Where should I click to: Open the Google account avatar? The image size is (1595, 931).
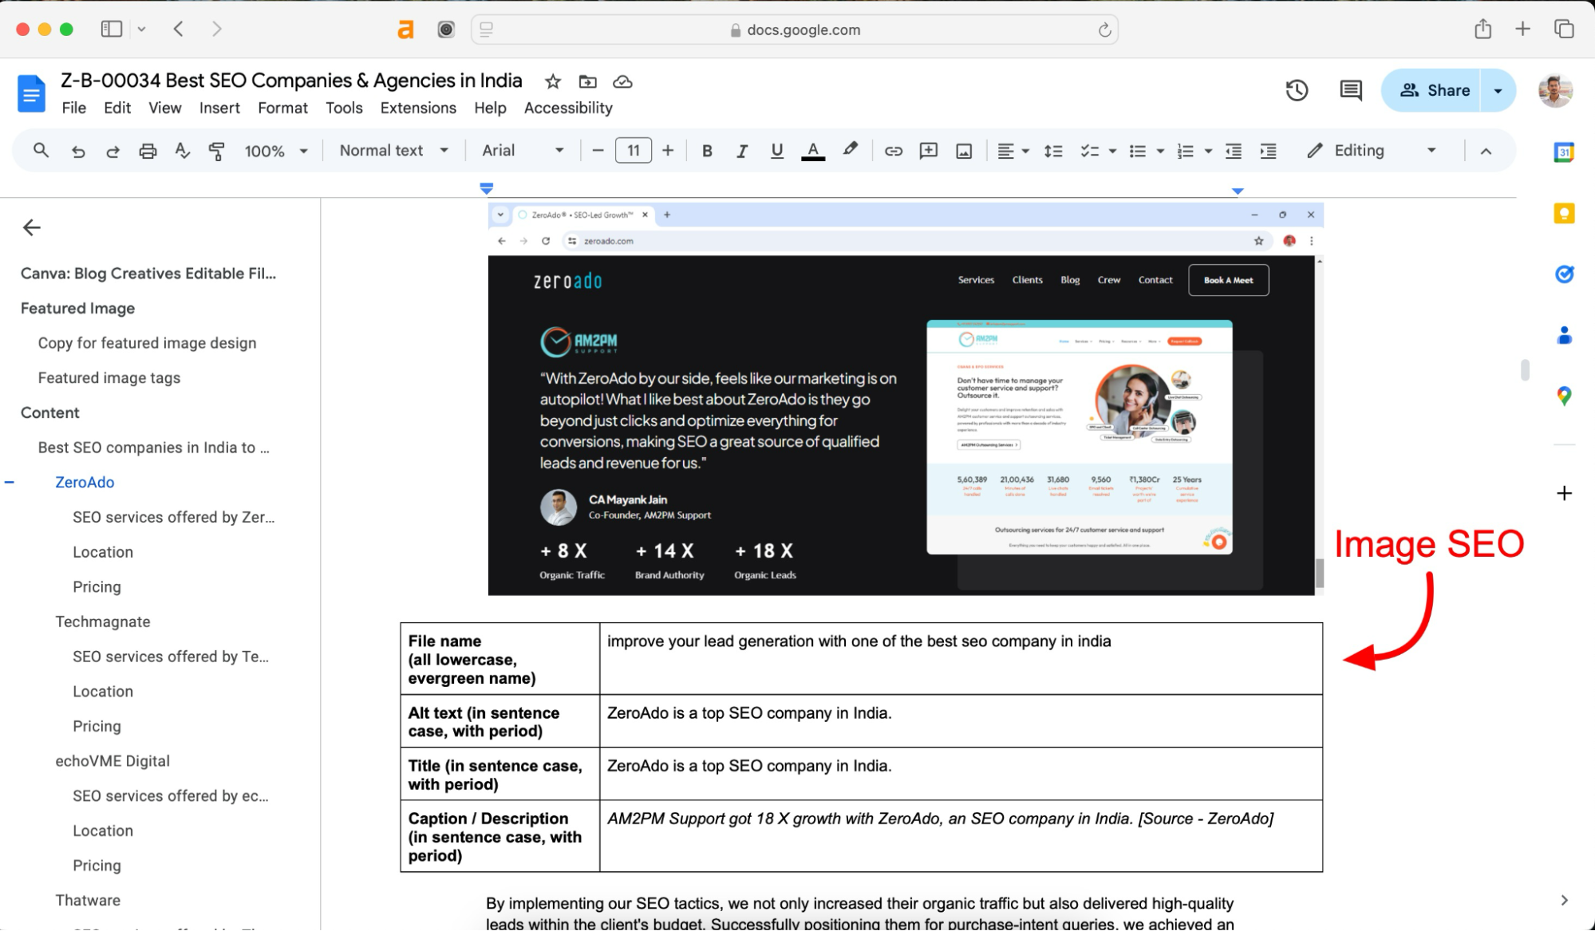coord(1555,90)
